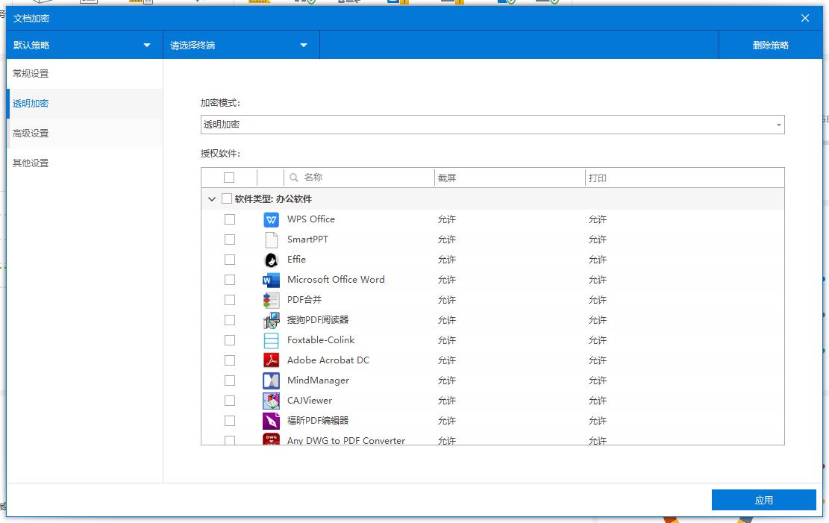Collapse the 办公软件 software group

[212, 199]
